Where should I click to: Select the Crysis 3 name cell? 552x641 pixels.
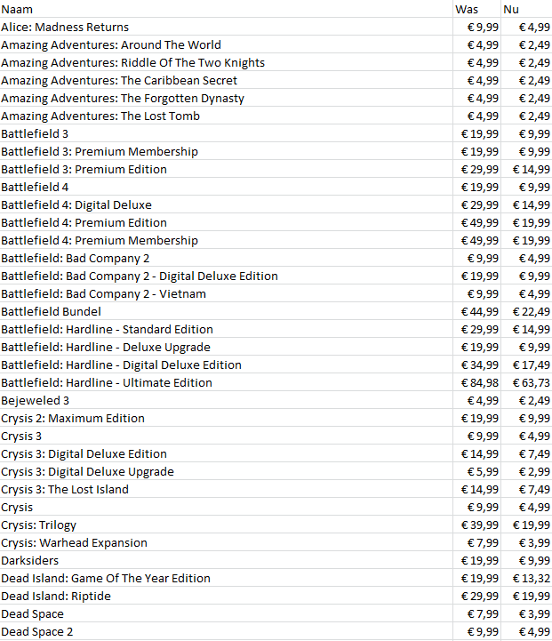coord(227,436)
